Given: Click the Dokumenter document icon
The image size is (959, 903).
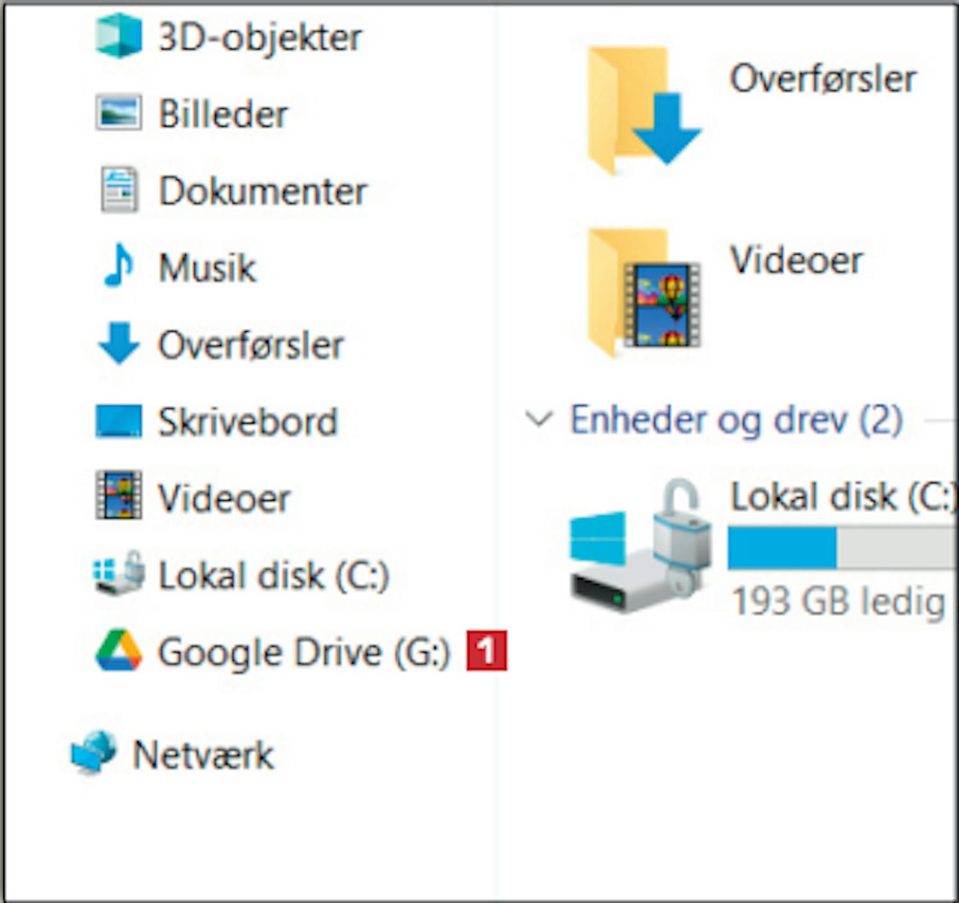Looking at the screenshot, I should (118, 190).
